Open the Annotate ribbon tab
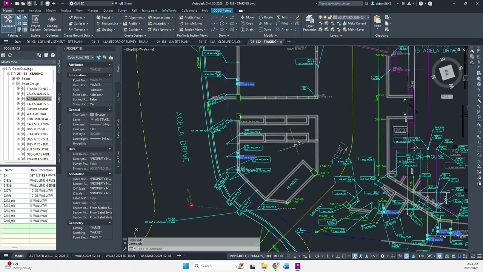Viewport: 483px width, 272px height. click(35, 11)
